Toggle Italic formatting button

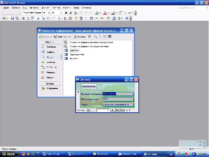71,13
